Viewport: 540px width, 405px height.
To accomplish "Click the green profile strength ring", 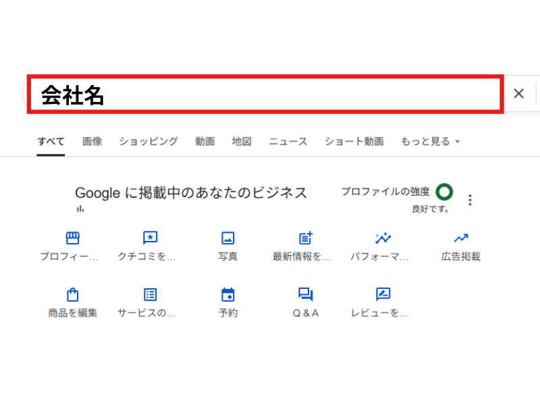I will 444,192.
